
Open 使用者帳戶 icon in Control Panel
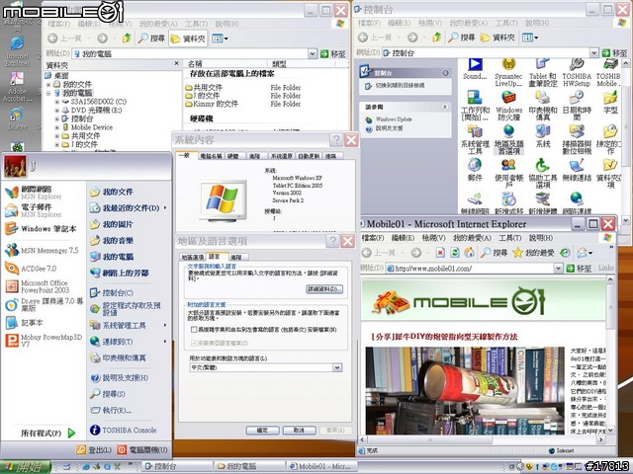point(508,174)
